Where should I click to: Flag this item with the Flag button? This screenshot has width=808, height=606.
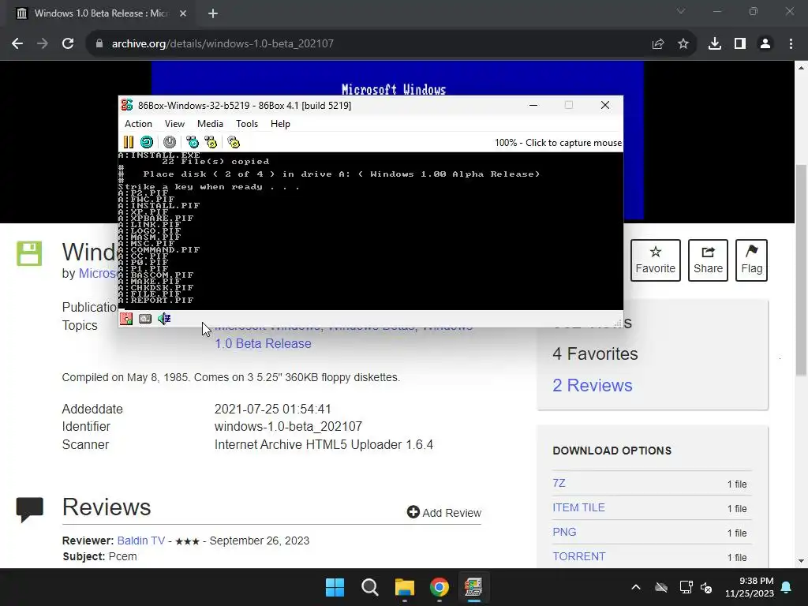752,260
